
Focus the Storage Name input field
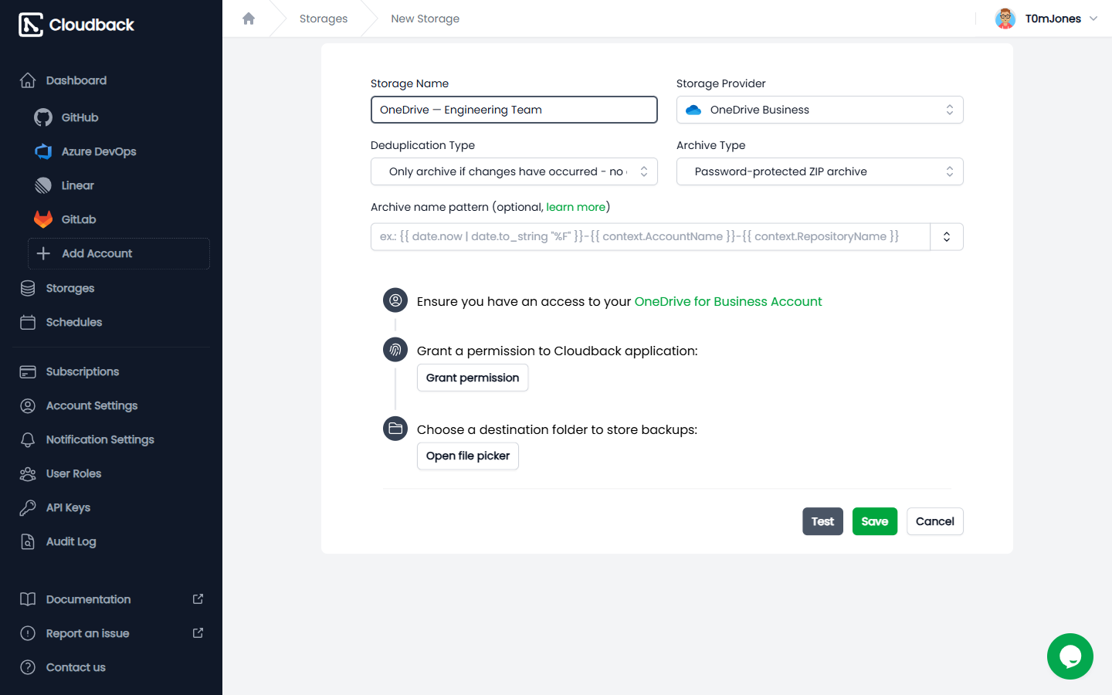point(514,110)
